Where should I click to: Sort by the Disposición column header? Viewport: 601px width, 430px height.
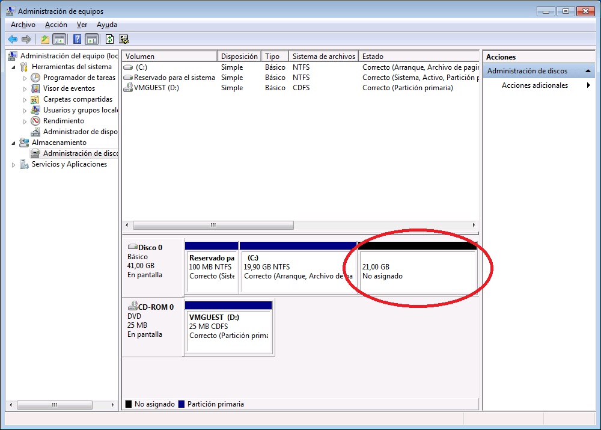(239, 57)
